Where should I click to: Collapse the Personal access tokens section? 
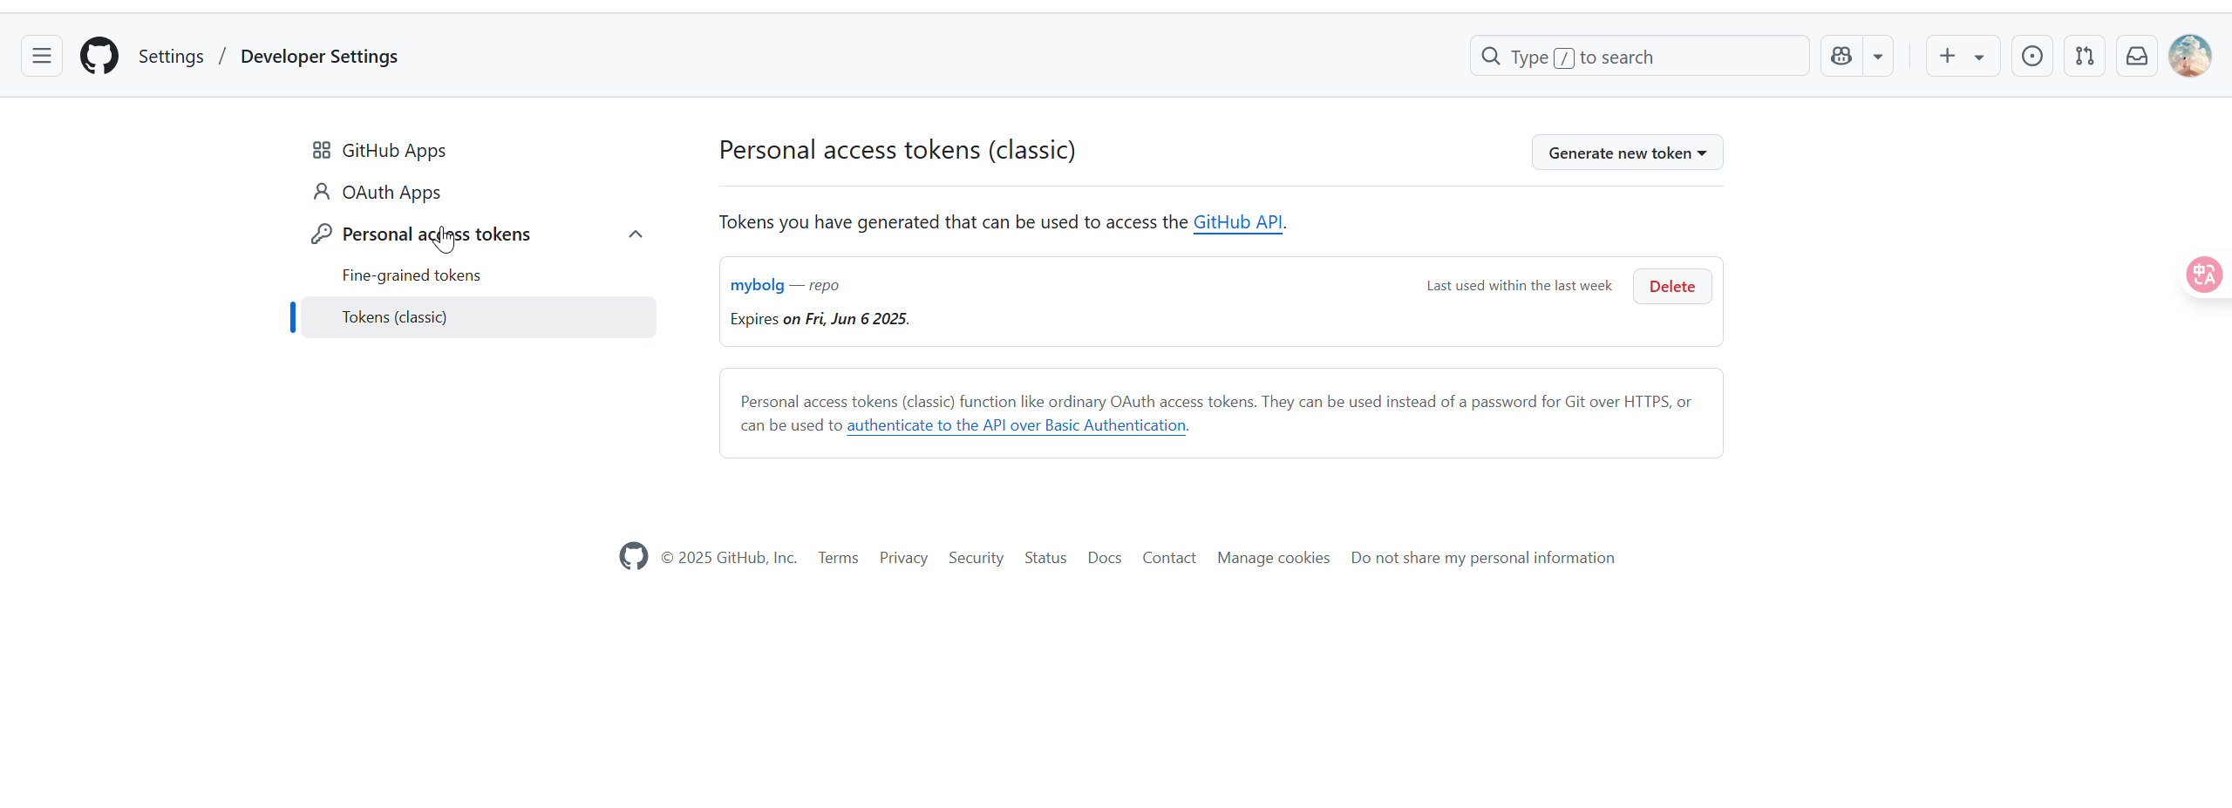click(636, 234)
